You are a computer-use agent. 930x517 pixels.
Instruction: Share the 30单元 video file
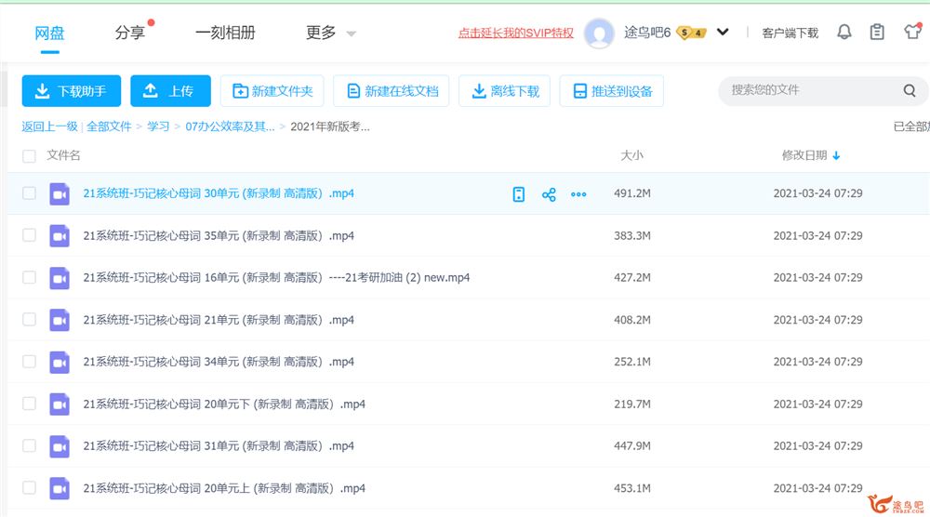tap(549, 194)
